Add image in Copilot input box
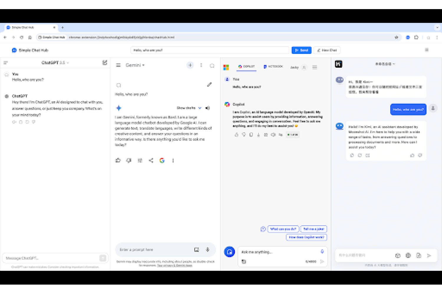442x294 pixels. (x=244, y=262)
